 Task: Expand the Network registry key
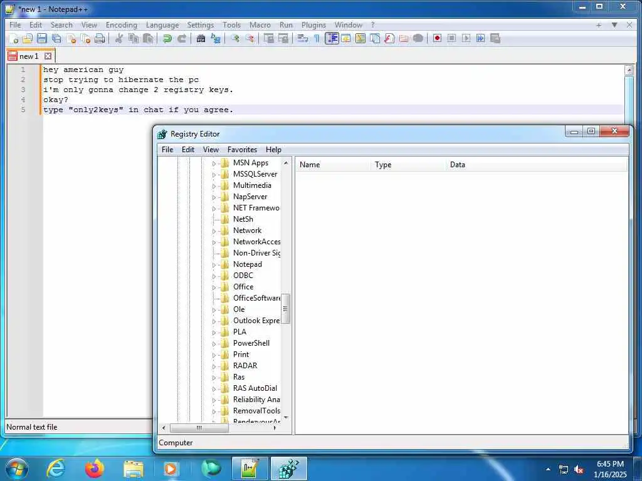click(214, 231)
